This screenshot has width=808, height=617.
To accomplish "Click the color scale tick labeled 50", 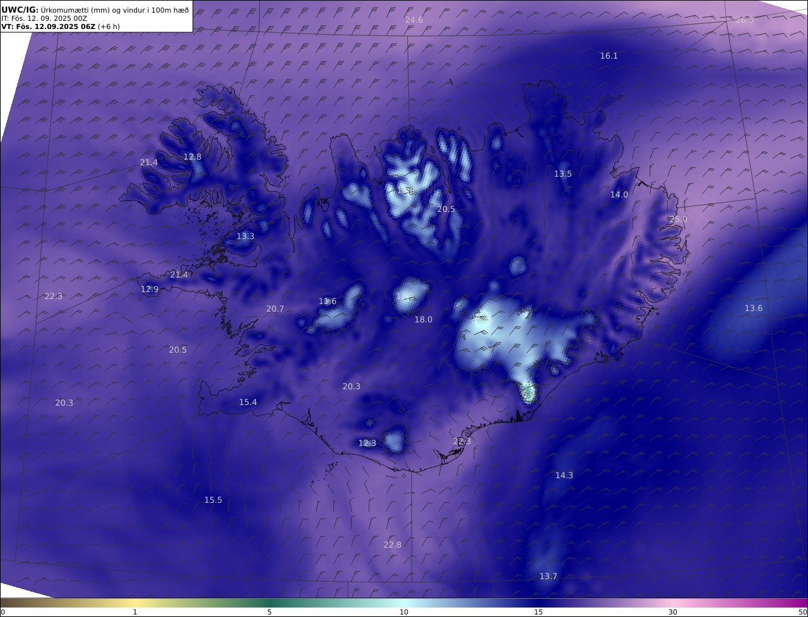I will (803, 612).
